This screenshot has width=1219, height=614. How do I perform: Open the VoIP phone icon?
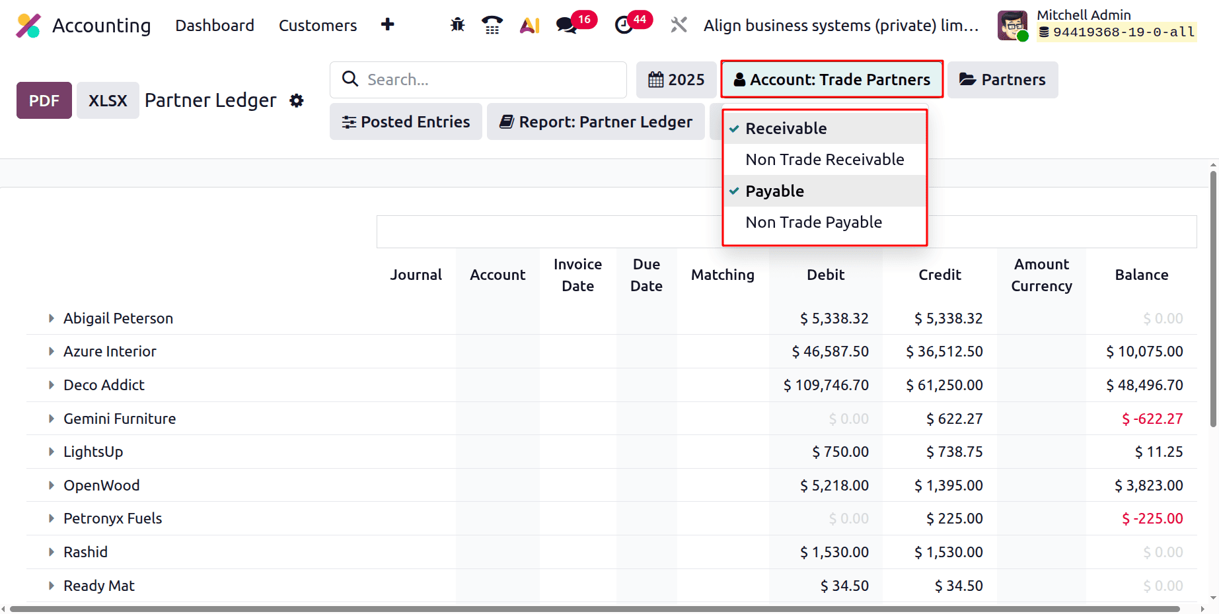[492, 25]
